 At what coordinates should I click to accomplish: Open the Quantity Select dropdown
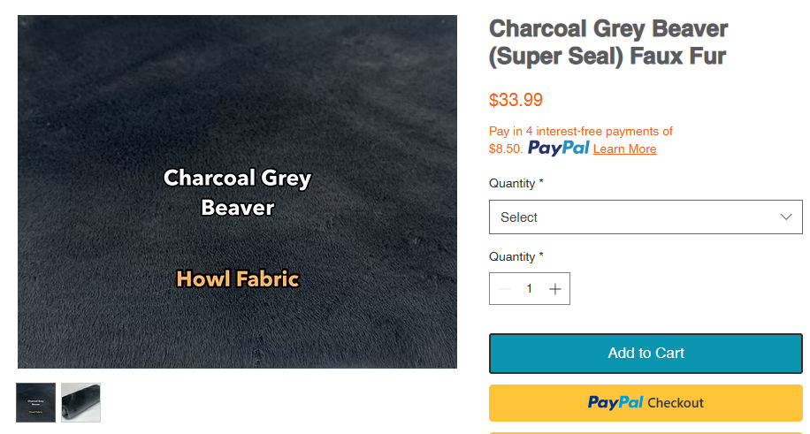[x=646, y=217]
